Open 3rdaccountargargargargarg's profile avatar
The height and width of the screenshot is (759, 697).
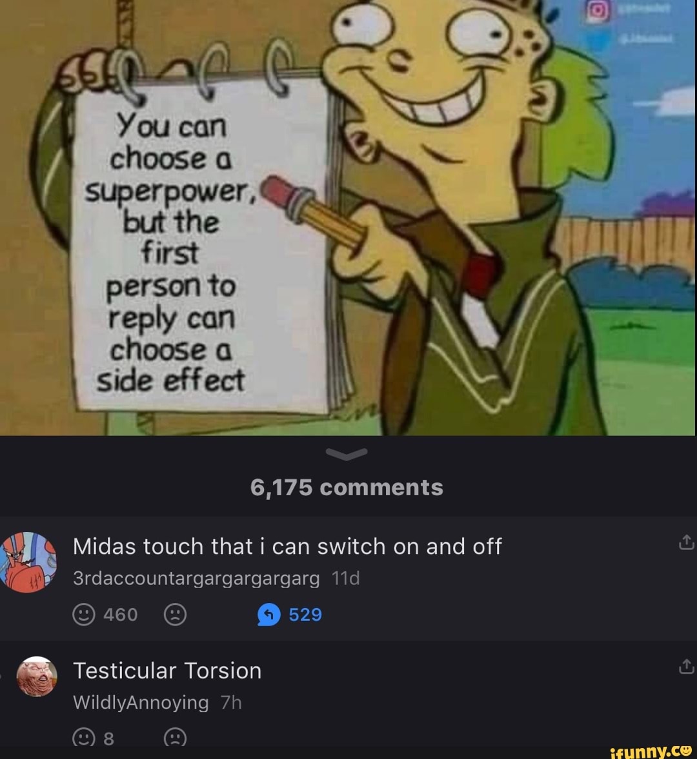[28, 562]
